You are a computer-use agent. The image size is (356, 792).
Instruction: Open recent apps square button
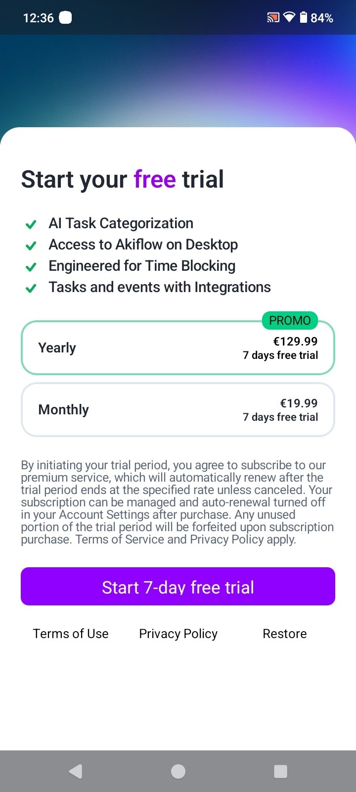click(280, 771)
